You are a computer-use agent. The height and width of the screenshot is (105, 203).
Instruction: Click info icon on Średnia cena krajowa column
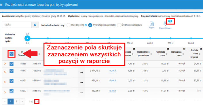pyautogui.click(x=201, y=49)
